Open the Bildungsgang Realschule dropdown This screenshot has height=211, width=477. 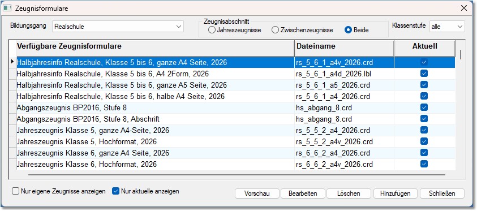[118, 27]
